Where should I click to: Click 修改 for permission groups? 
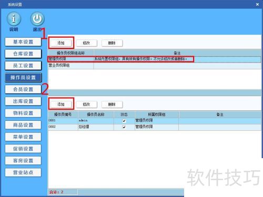point(86,43)
